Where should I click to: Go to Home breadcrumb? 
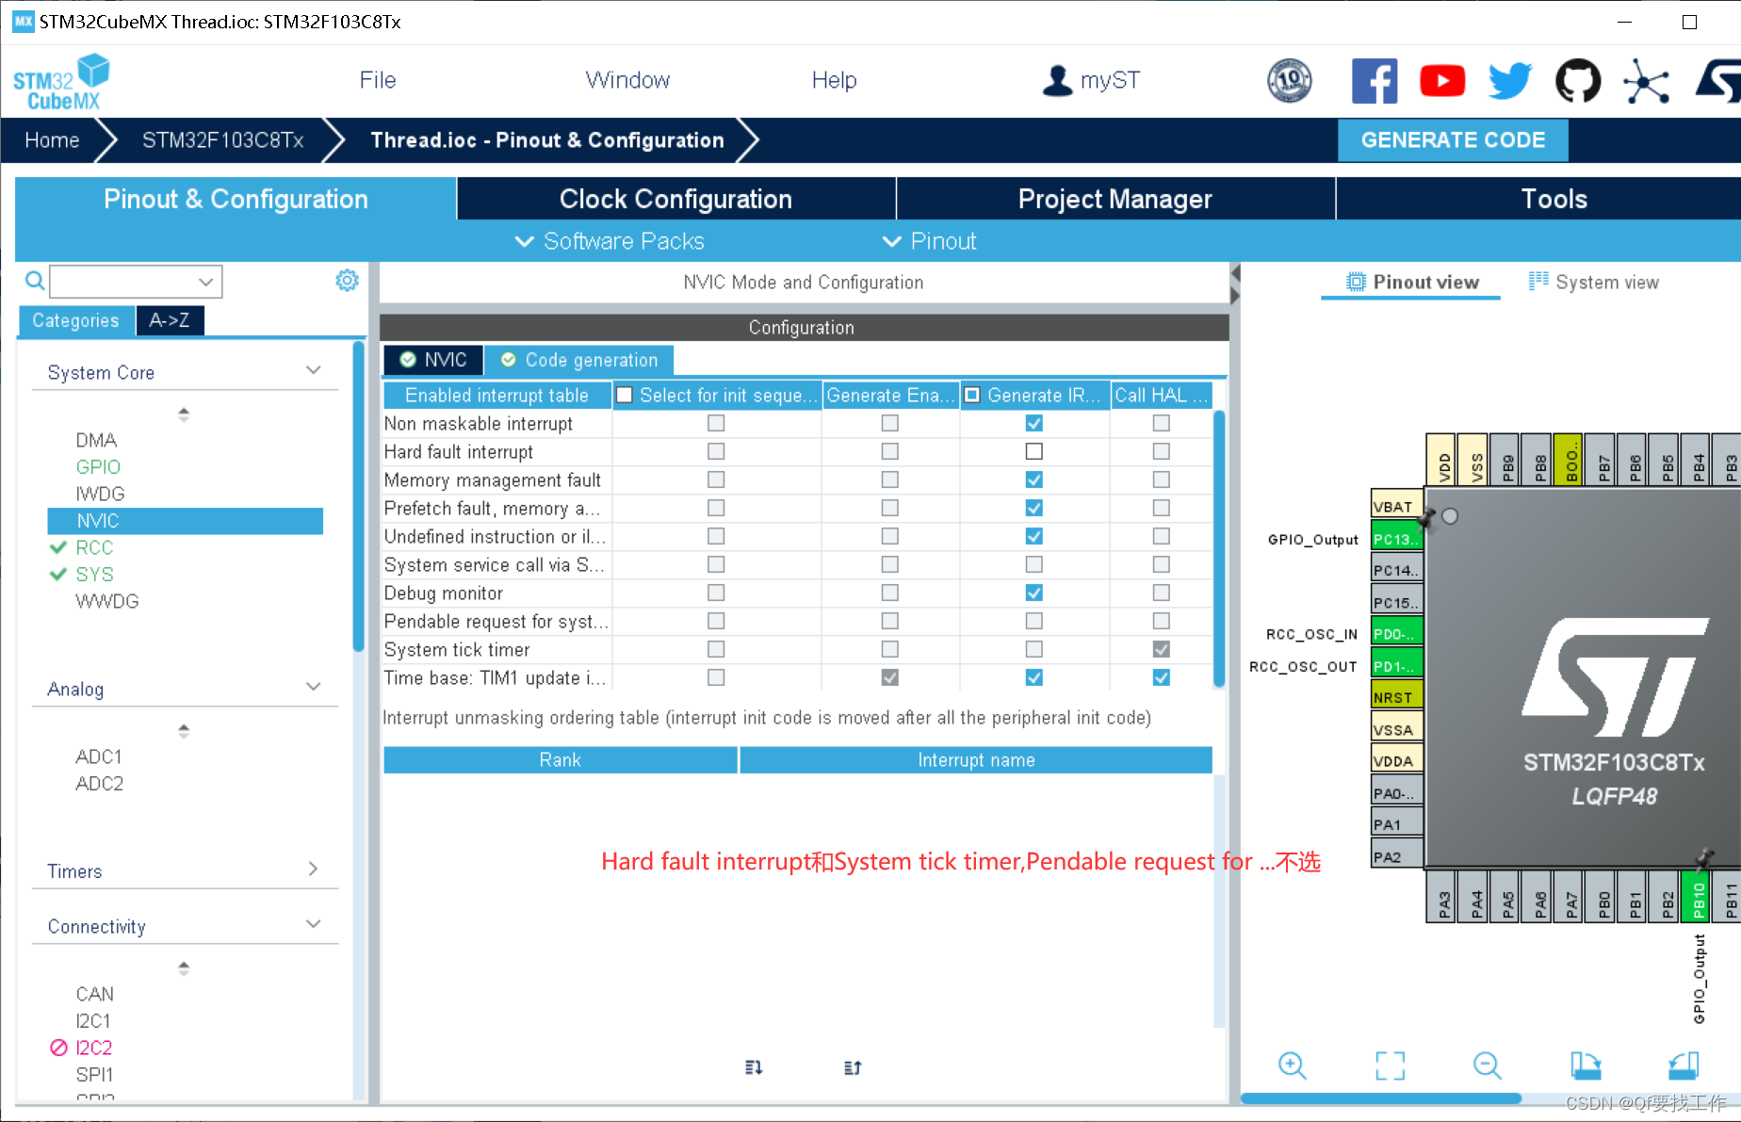[x=52, y=140]
